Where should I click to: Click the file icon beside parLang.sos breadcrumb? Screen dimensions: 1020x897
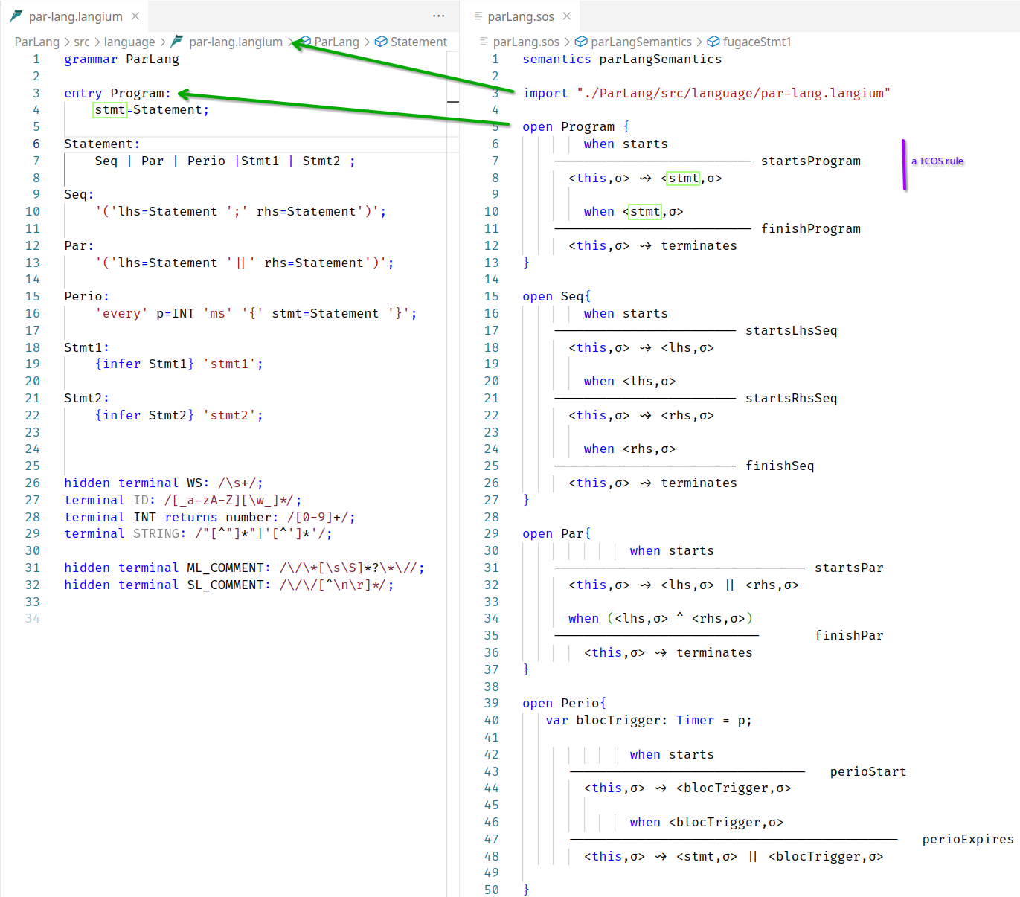click(484, 42)
